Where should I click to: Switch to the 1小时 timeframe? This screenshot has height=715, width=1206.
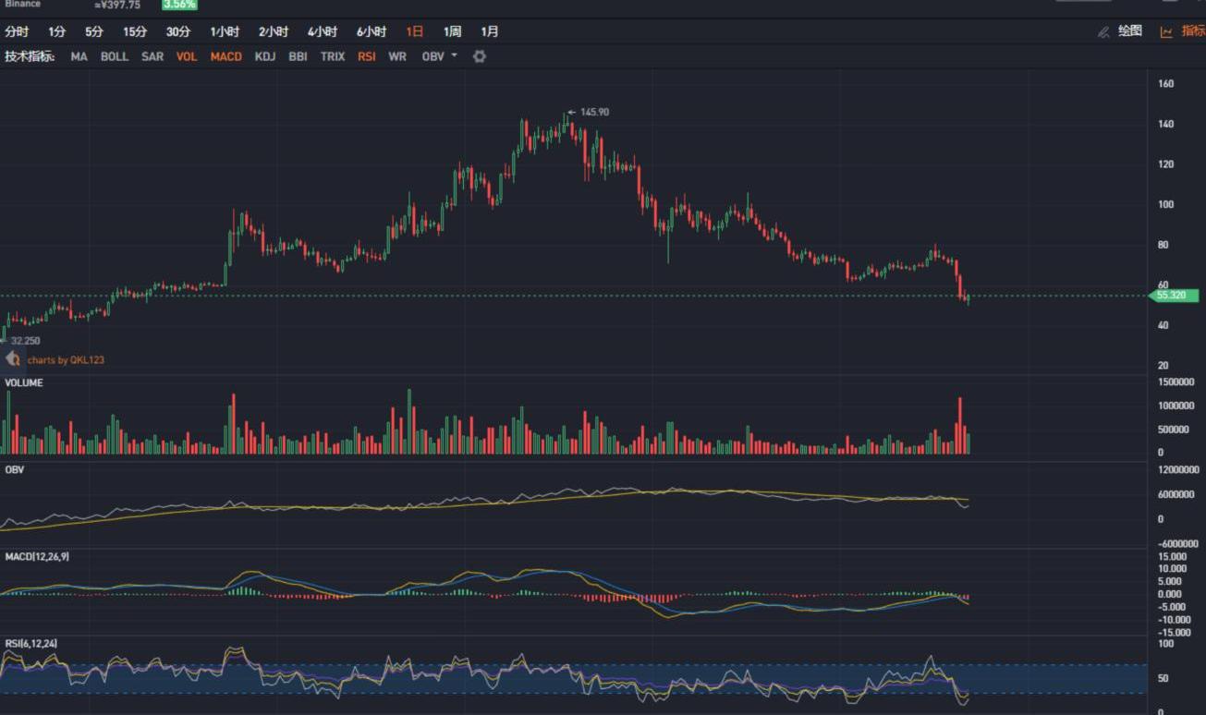225,31
